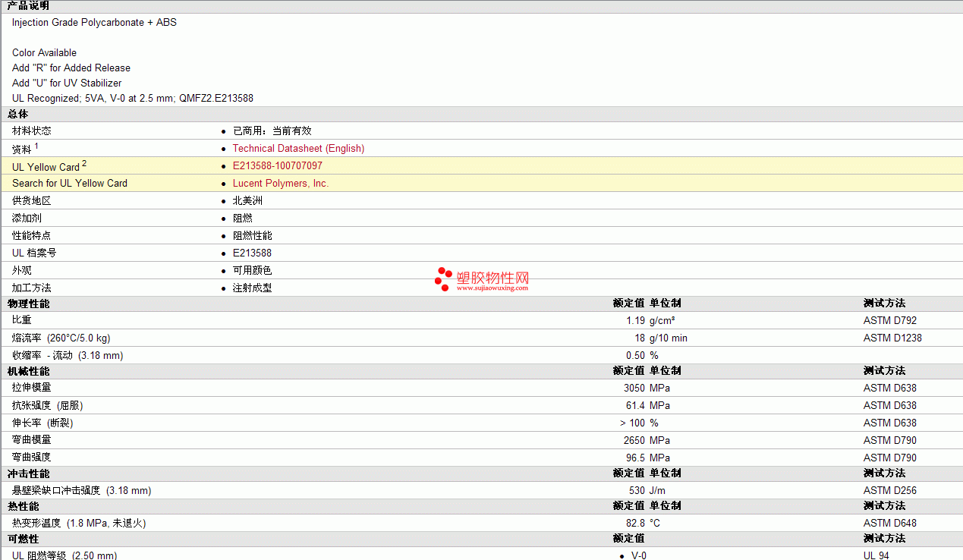This screenshot has height=560, width=963.
Task: Click the 注射成型 value
Action: (253, 288)
